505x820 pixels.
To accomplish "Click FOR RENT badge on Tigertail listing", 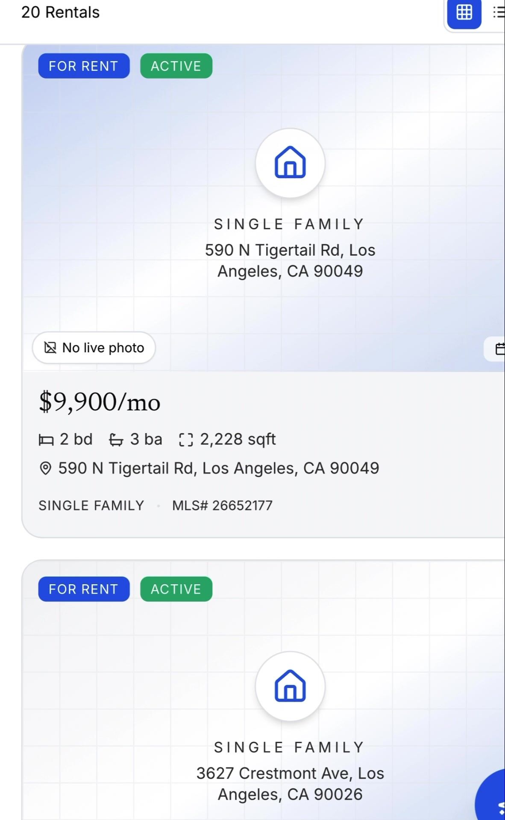I will pos(84,66).
